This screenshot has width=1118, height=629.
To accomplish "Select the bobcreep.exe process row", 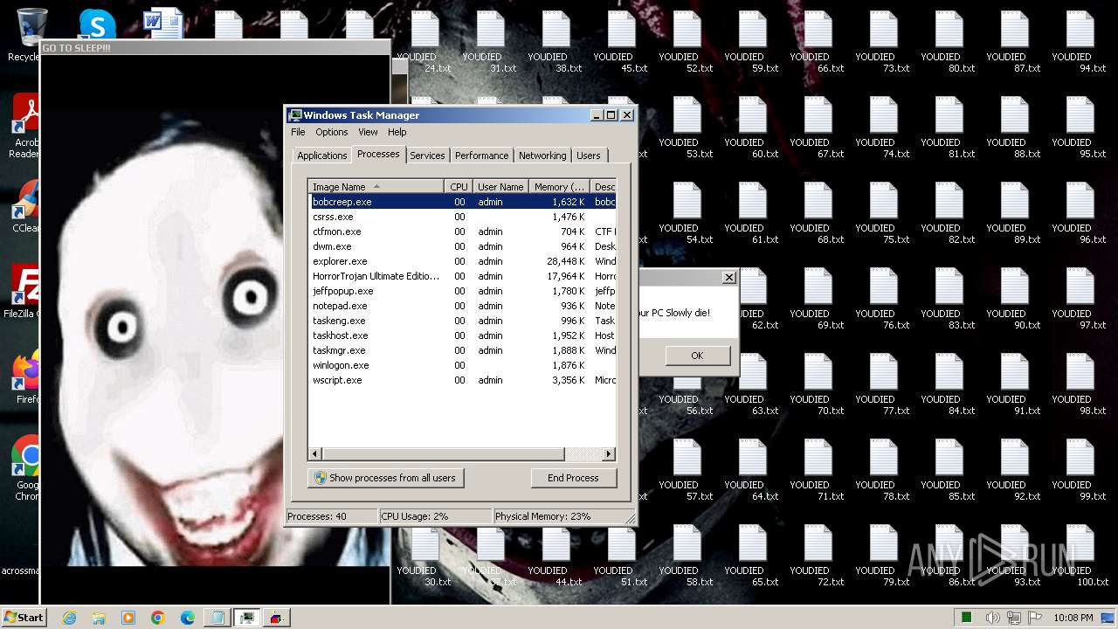I will tap(462, 202).
